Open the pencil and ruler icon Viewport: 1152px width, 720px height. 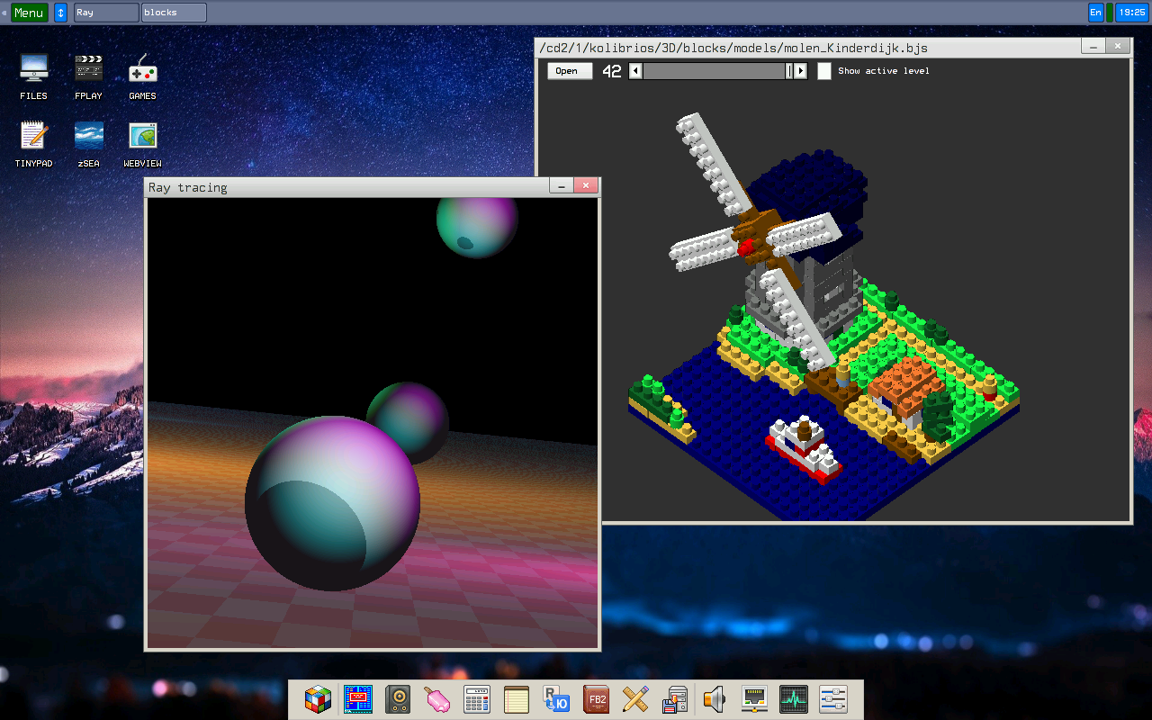[x=635, y=699]
